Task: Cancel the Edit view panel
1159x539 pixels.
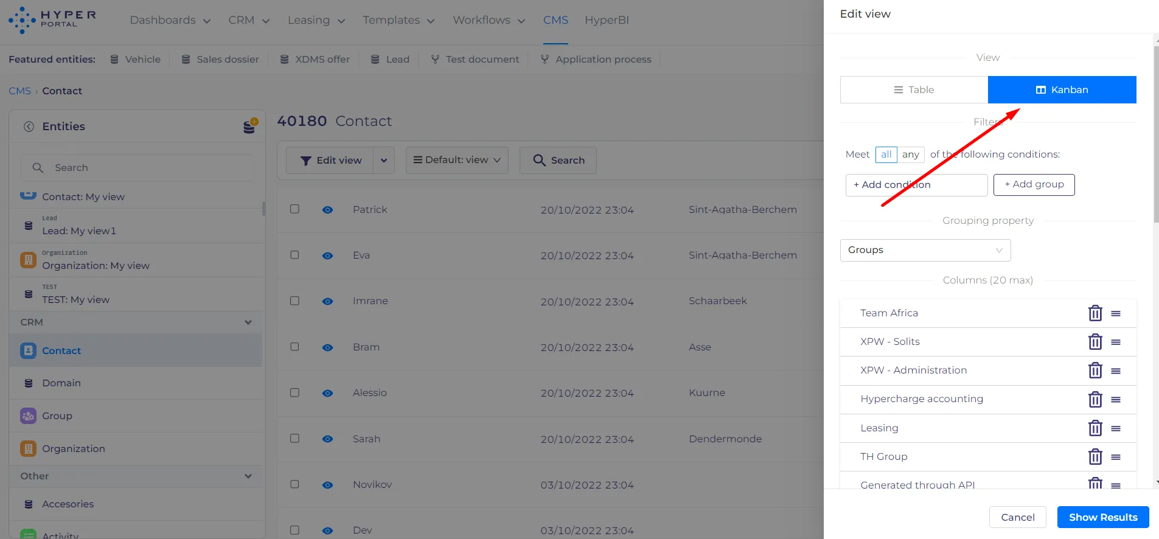Action: click(x=1018, y=517)
